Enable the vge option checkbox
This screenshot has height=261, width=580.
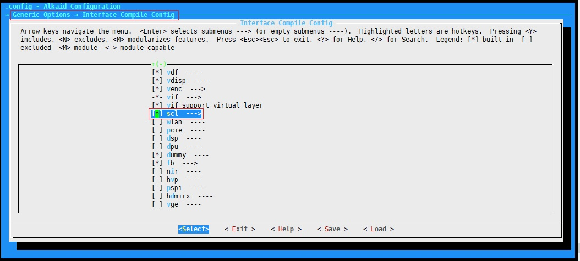[157, 204]
